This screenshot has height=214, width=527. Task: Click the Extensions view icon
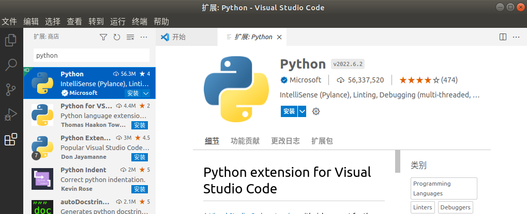tap(11, 140)
